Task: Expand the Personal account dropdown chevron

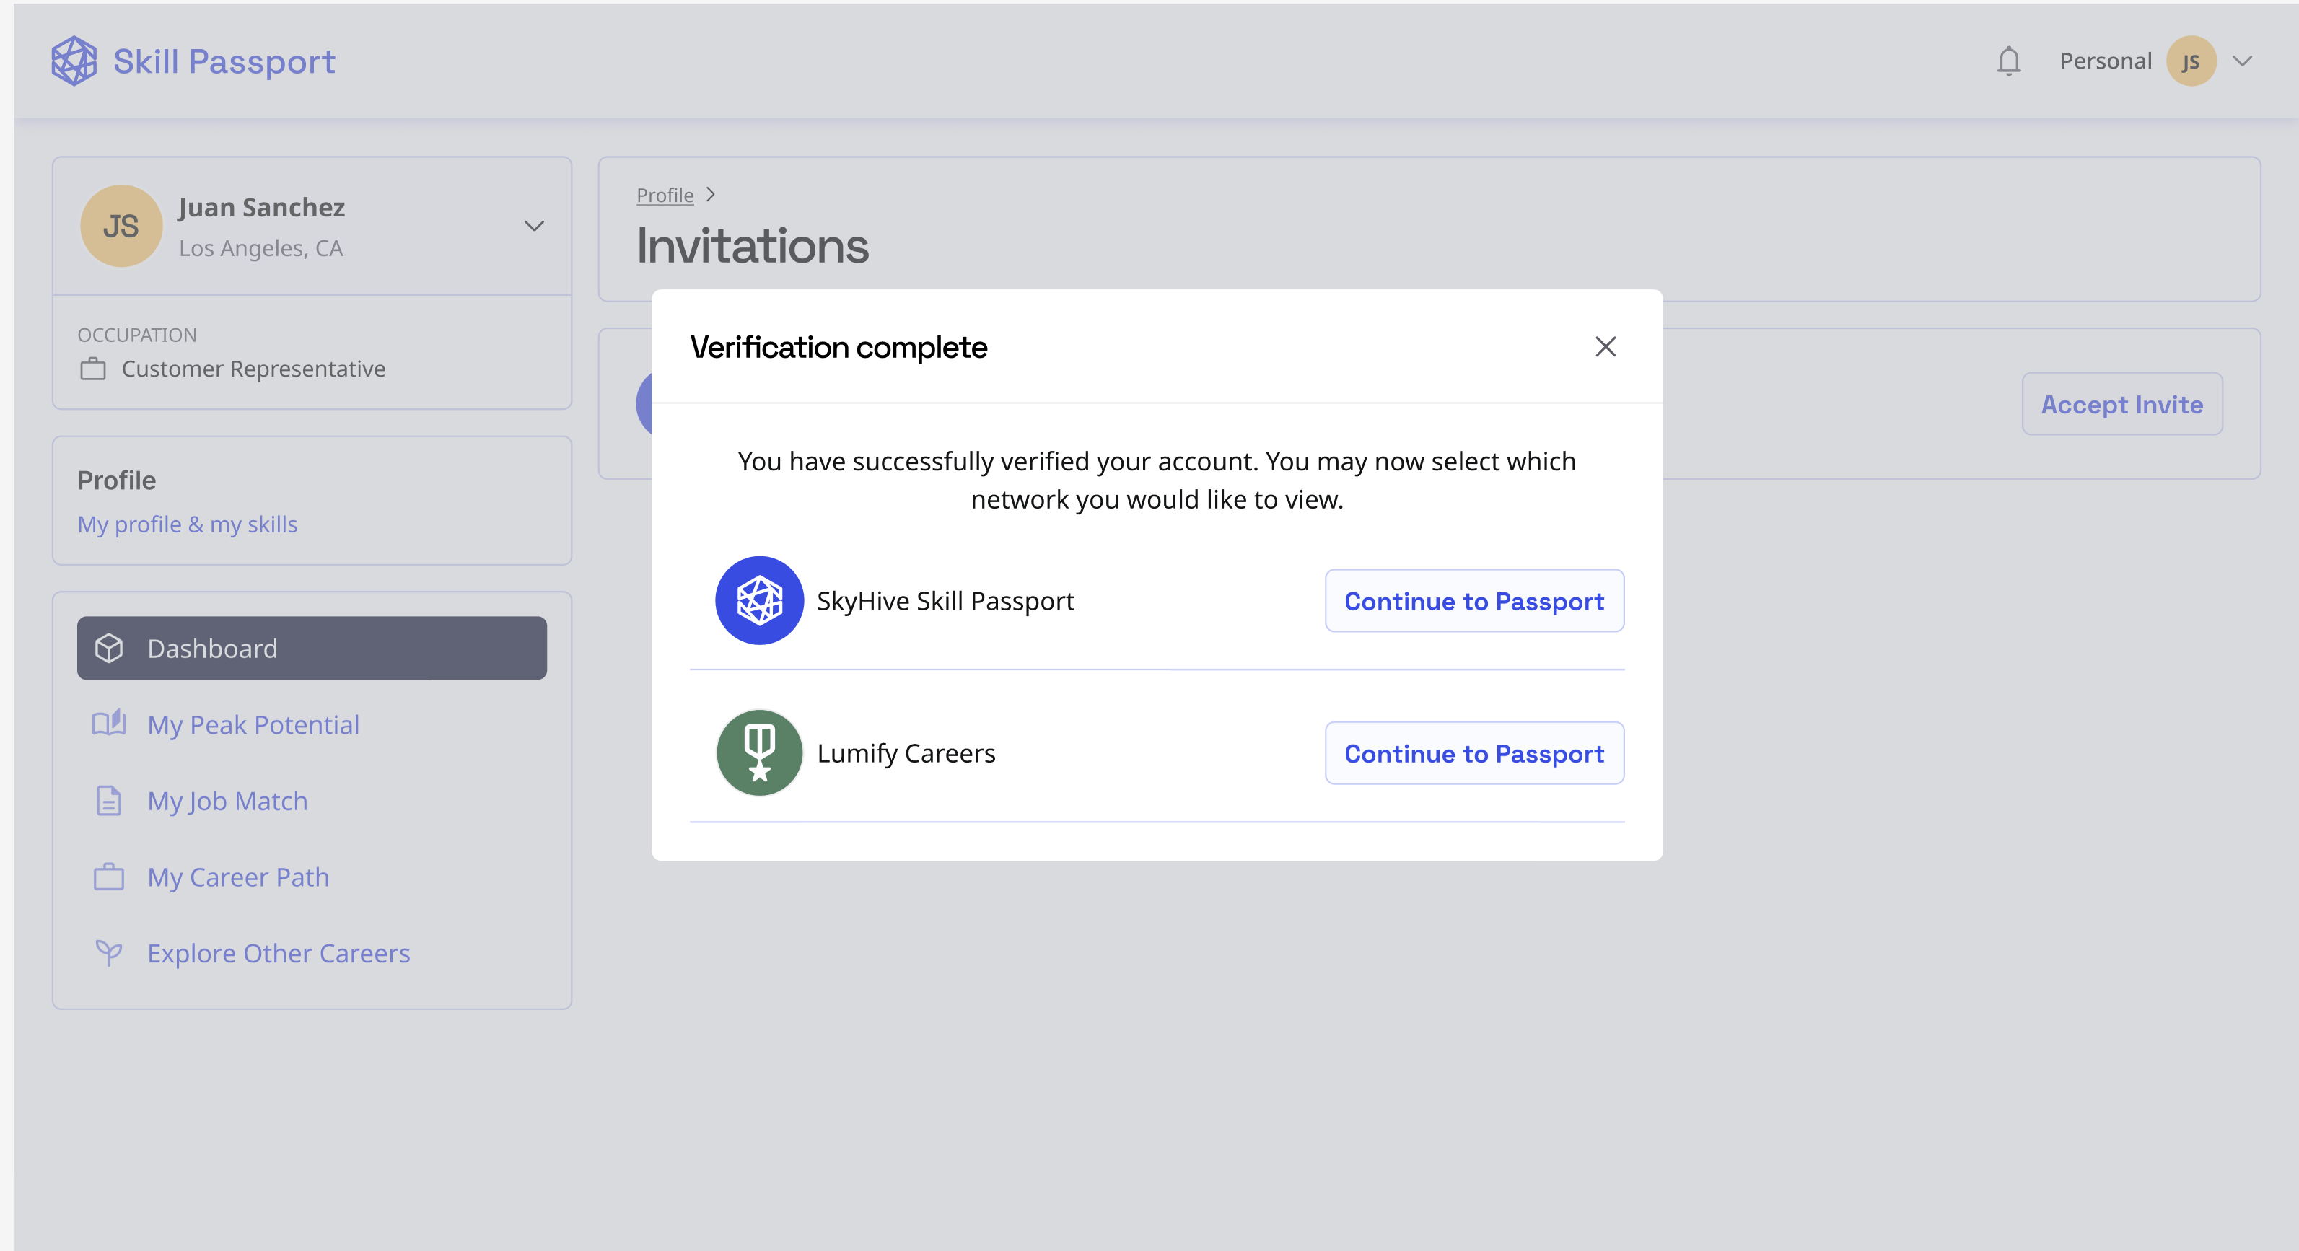Action: [2242, 61]
